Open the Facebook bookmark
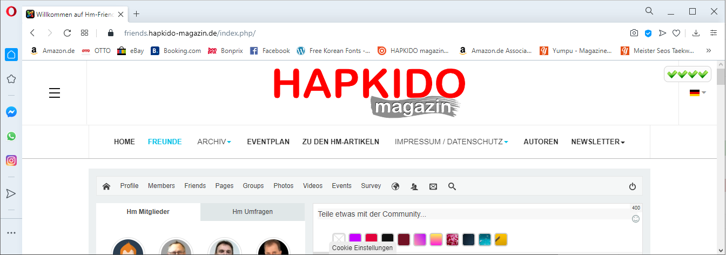 pos(270,51)
